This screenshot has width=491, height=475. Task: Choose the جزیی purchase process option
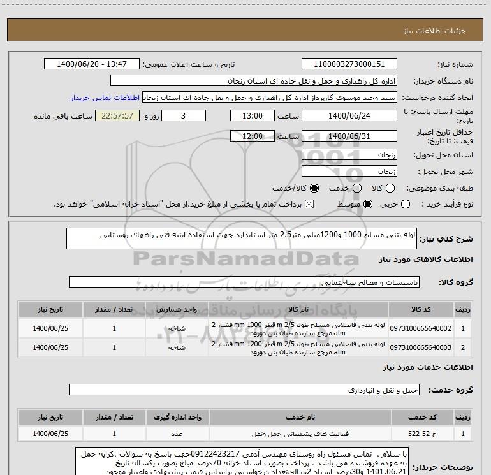point(406,205)
